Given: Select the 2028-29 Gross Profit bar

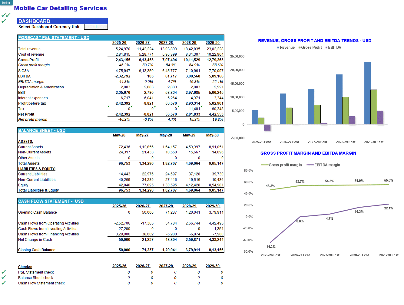Looking at the screenshot, I should (x=346, y=110).
